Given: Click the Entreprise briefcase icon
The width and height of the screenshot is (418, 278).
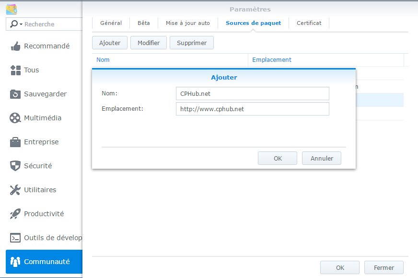Looking at the screenshot, I should click(15, 142).
